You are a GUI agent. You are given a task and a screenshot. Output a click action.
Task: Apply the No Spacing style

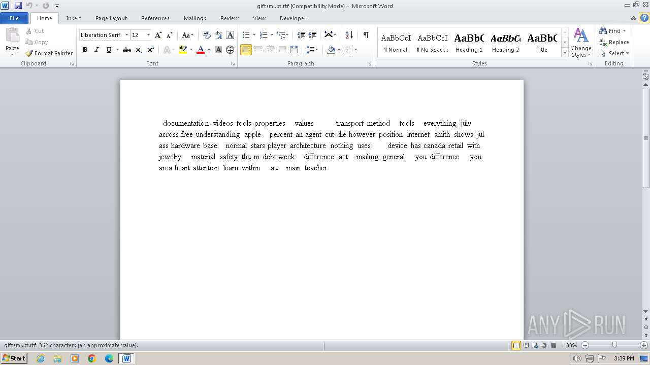(433, 43)
